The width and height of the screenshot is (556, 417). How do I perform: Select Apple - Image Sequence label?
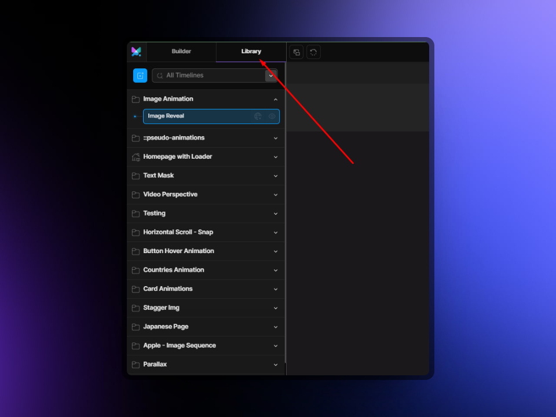point(180,345)
